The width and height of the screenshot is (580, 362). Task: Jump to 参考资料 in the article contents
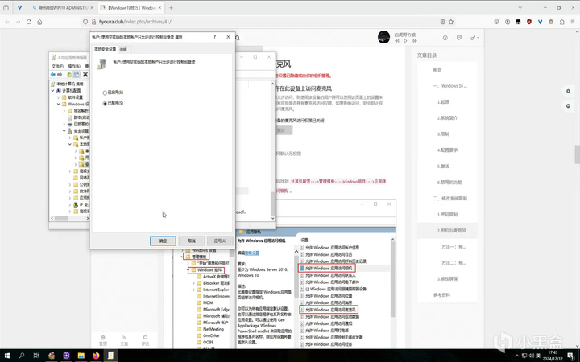[441, 295]
